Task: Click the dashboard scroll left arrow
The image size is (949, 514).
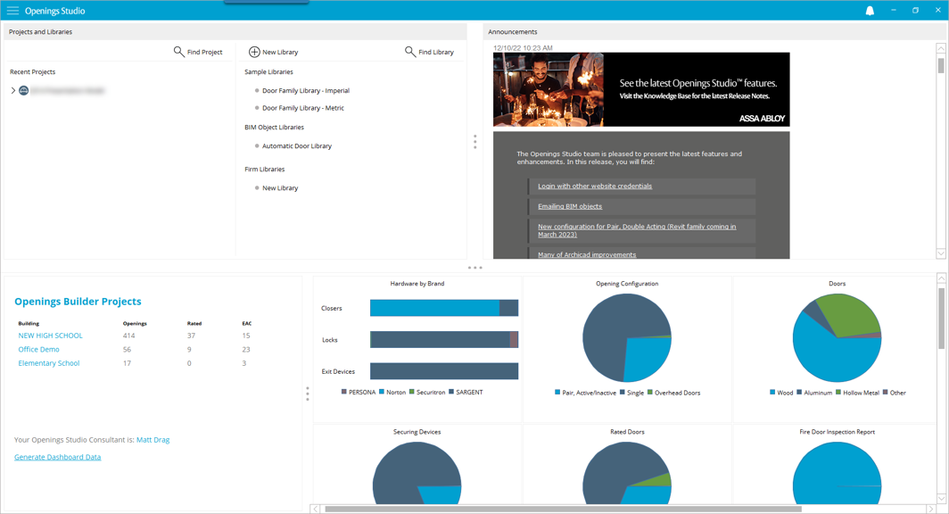Action: tap(316, 510)
